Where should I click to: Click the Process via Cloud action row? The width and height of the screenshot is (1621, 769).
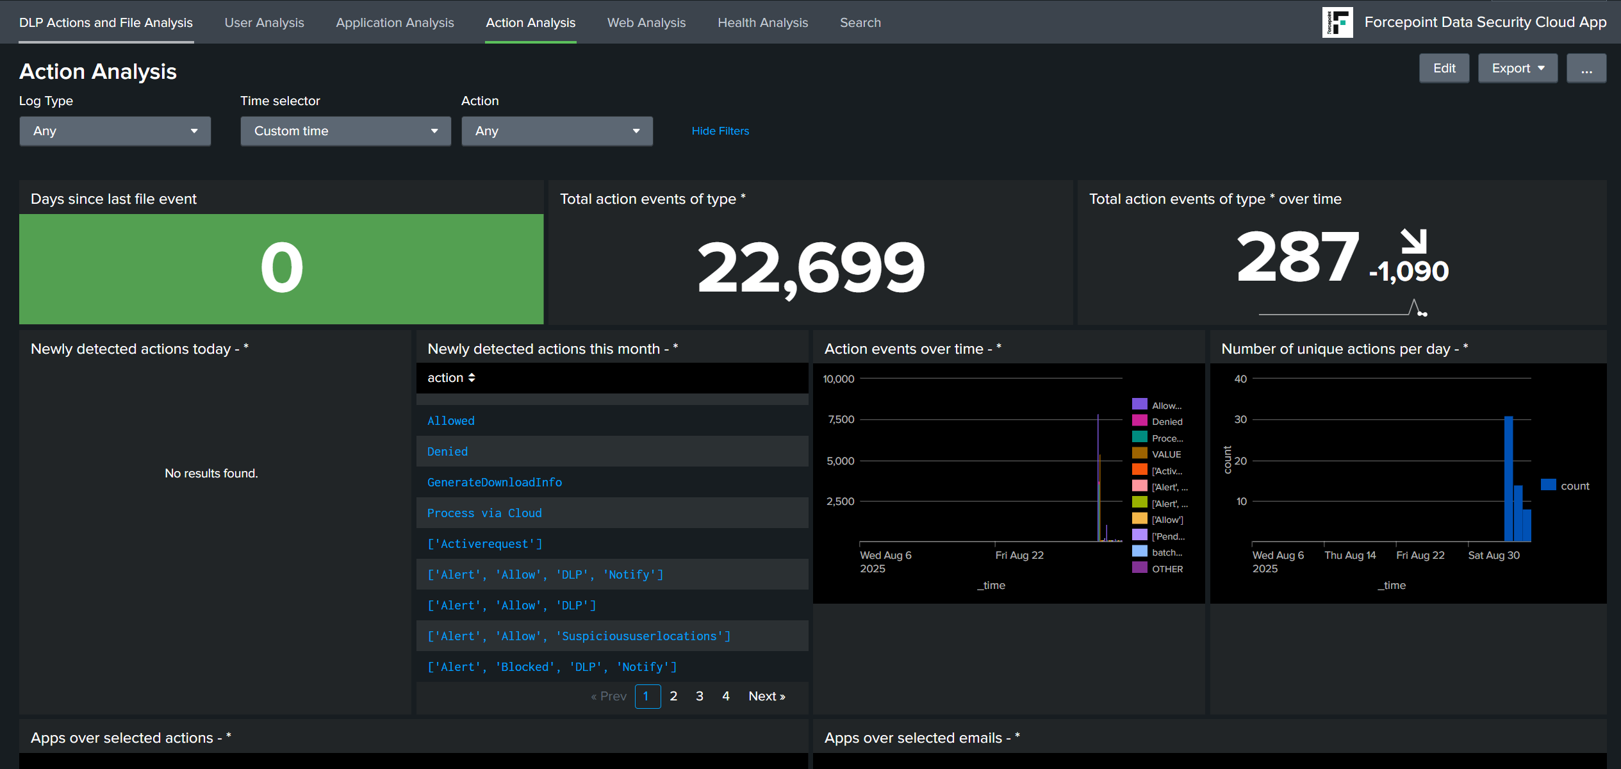point(484,513)
